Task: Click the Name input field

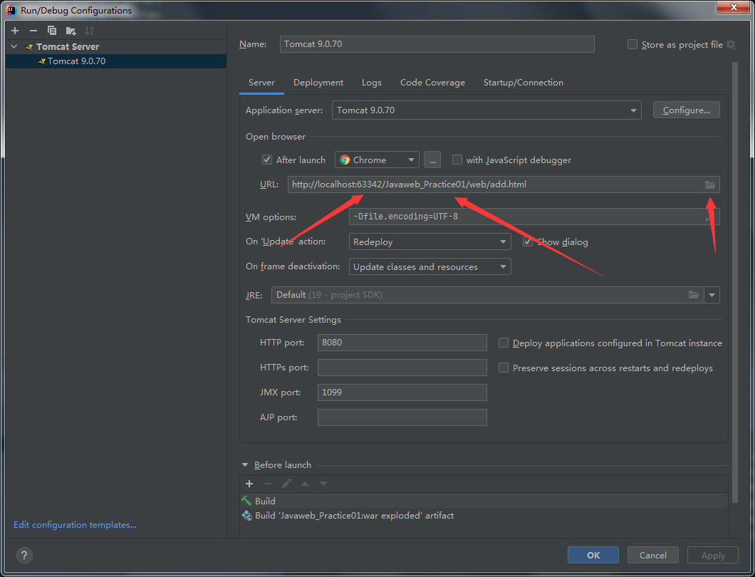Action: tap(437, 44)
